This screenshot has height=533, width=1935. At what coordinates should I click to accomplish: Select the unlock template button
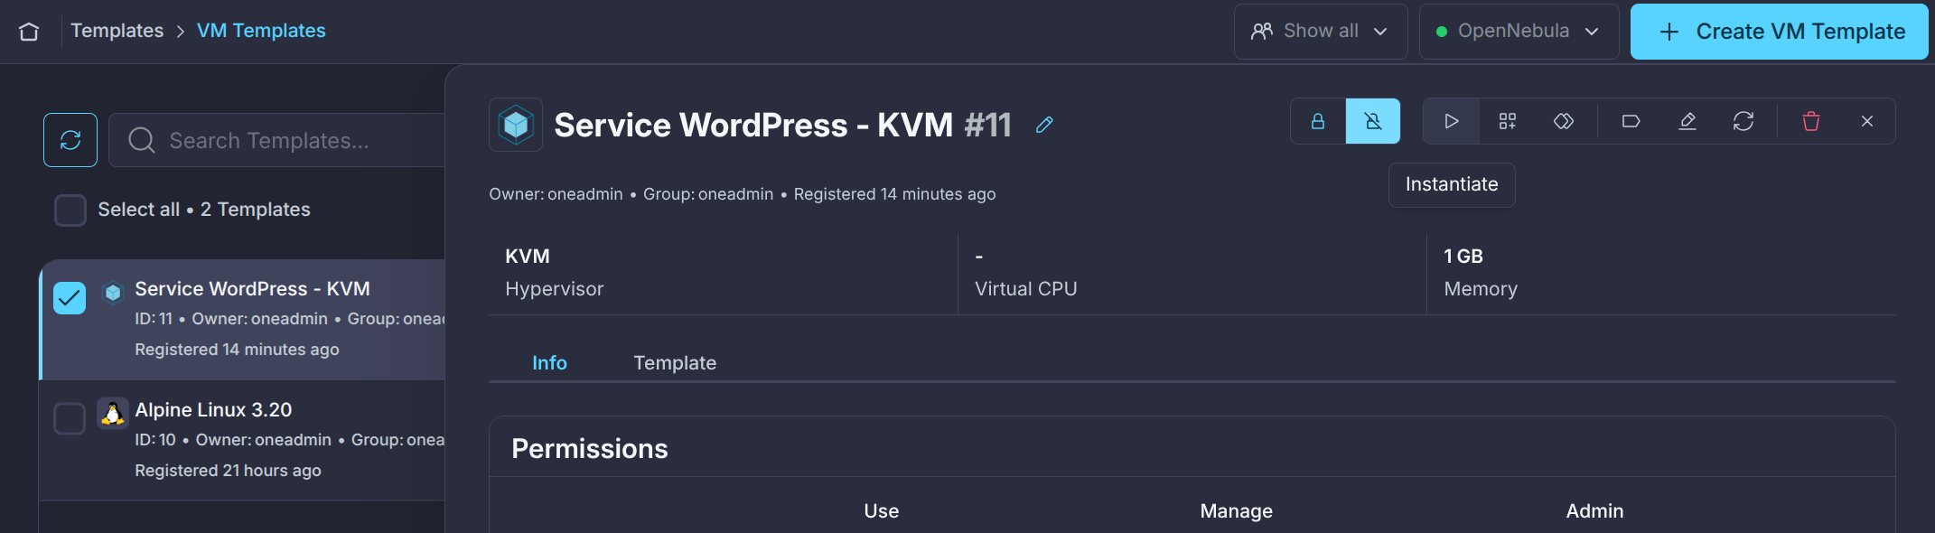[x=1373, y=121]
